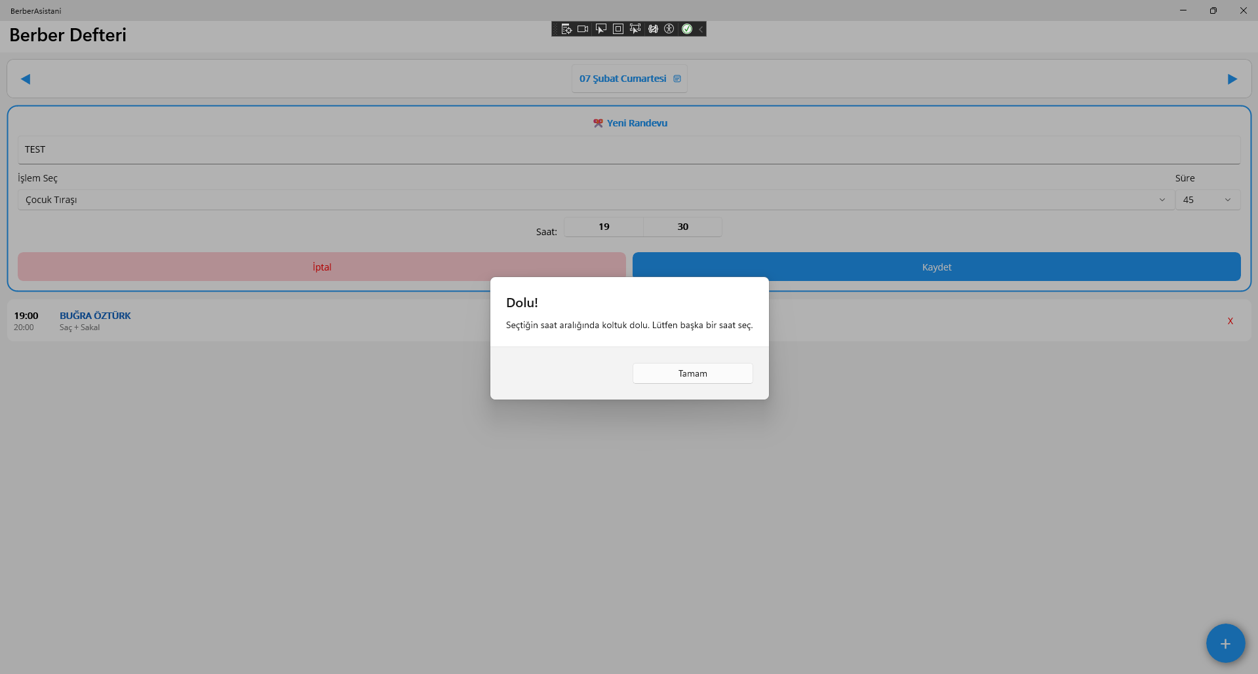Click the camera icon in debug toolbar
1258x674 pixels.
[583, 29]
